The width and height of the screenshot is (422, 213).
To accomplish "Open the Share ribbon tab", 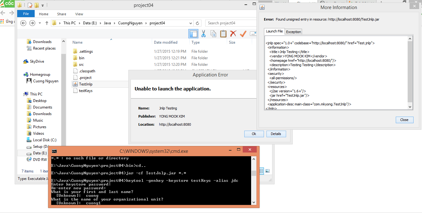I will [x=62, y=14].
